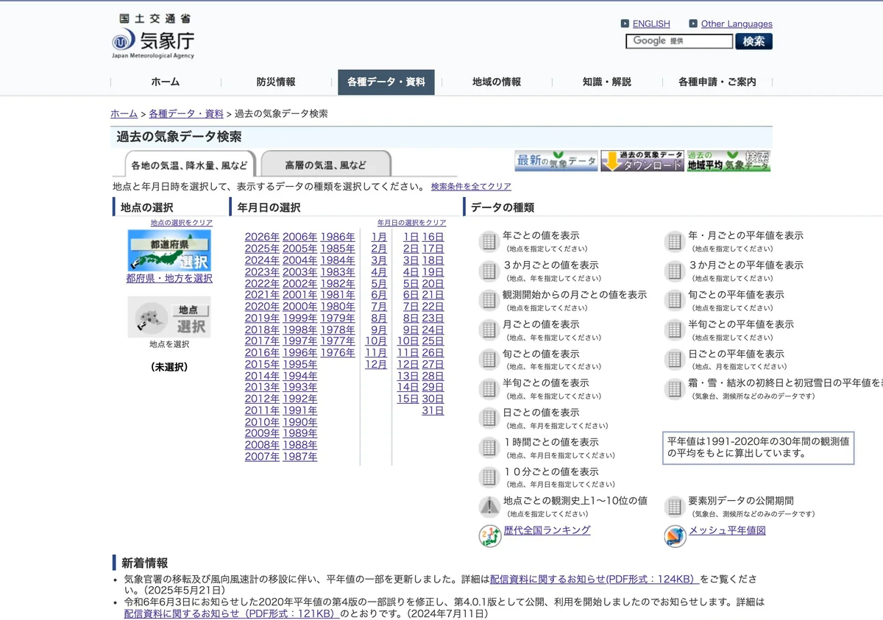Viewport: 883px width, 620px height.
Task: Click the 都府県・地方を選択 link
Action: (x=169, y=279)
